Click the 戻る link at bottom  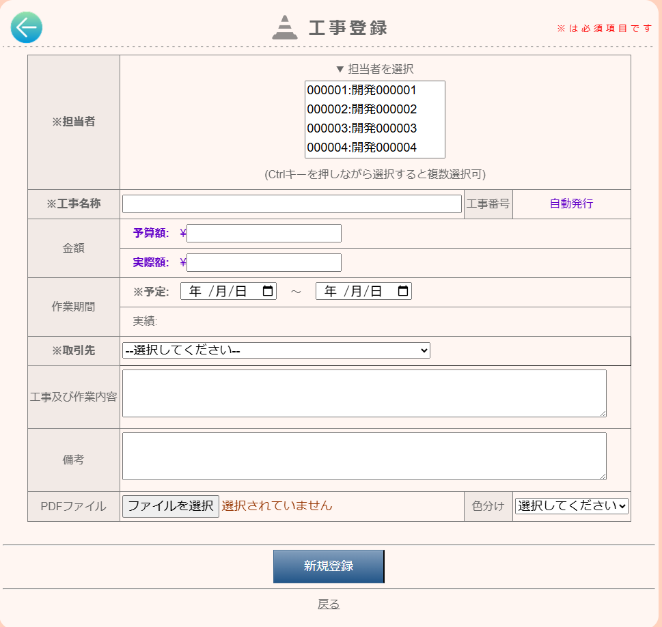[x=329, y=604]
